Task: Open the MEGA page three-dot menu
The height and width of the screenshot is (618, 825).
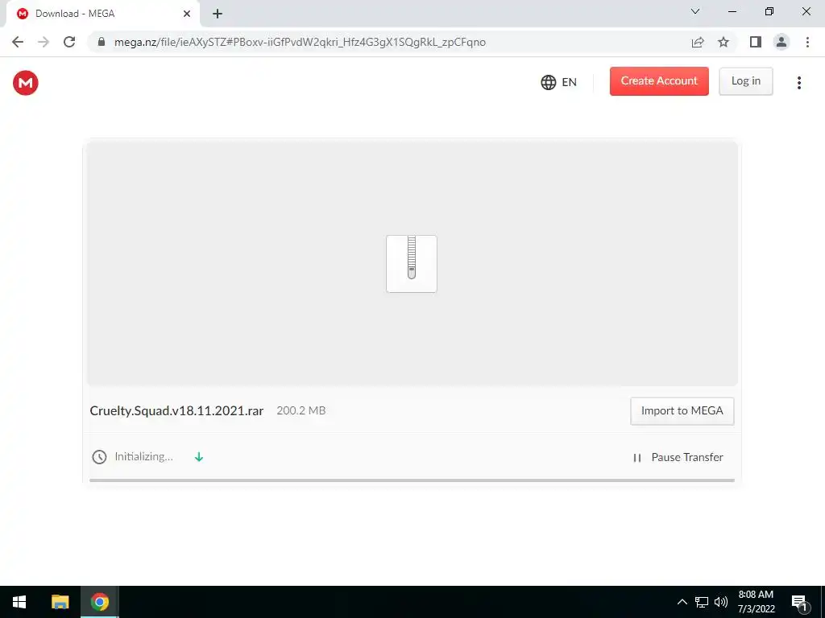Action: pos(798,83)
